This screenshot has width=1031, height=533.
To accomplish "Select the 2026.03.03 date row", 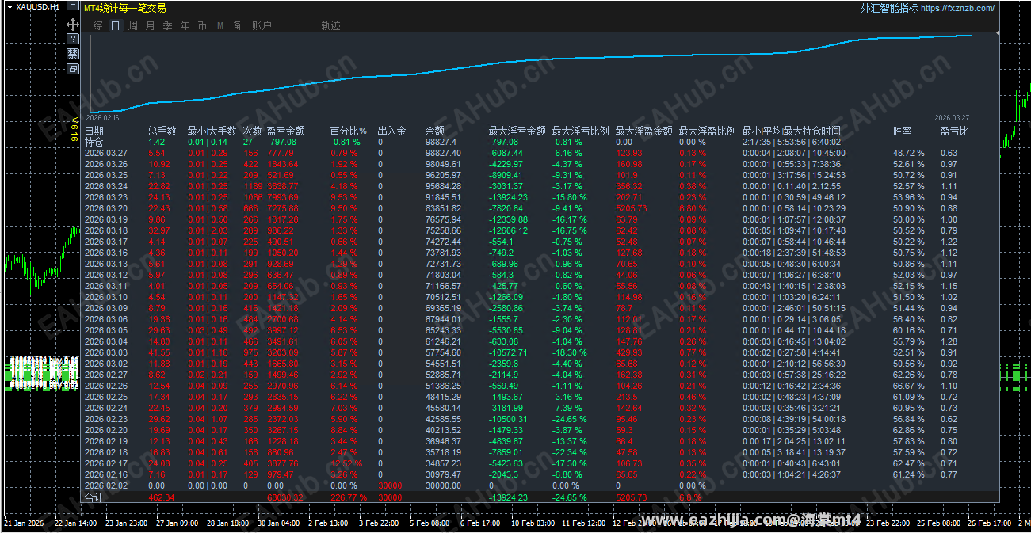I will [106, 352].
